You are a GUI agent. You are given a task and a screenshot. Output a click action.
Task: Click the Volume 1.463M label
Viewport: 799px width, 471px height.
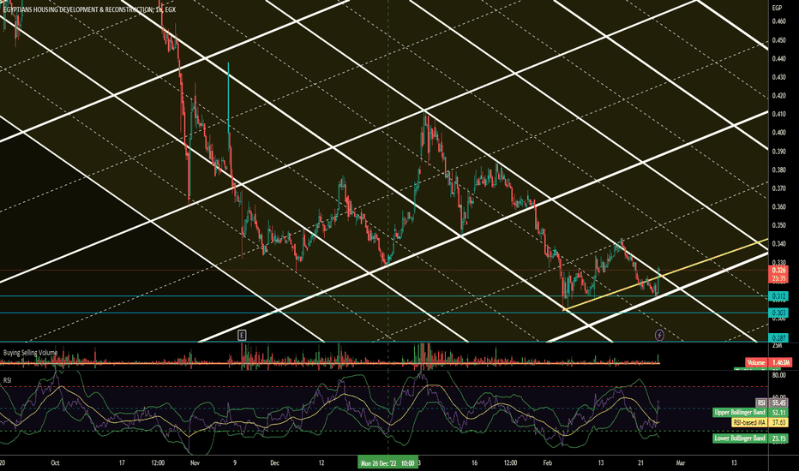tap(768, 362)
